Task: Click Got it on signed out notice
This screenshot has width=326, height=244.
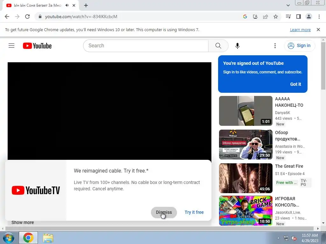Action: click(295, 84)
